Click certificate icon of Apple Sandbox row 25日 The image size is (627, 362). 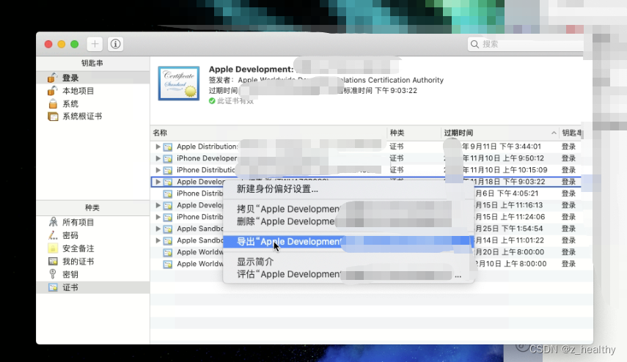[168, 229]
